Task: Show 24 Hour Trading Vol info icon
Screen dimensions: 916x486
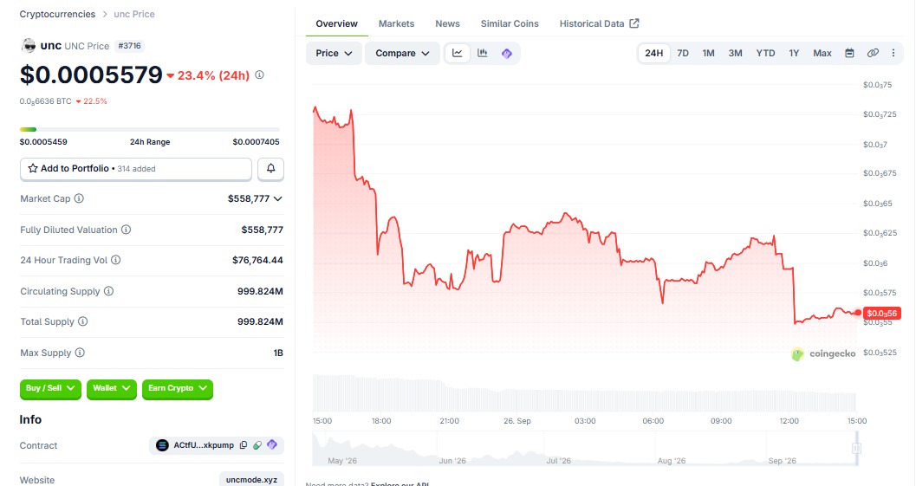Action: click(115, 260)
